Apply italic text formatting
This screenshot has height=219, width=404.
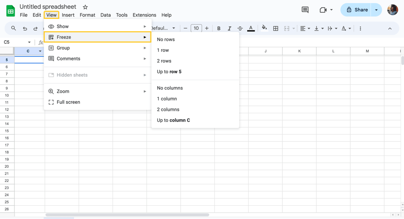click(229, 28)
